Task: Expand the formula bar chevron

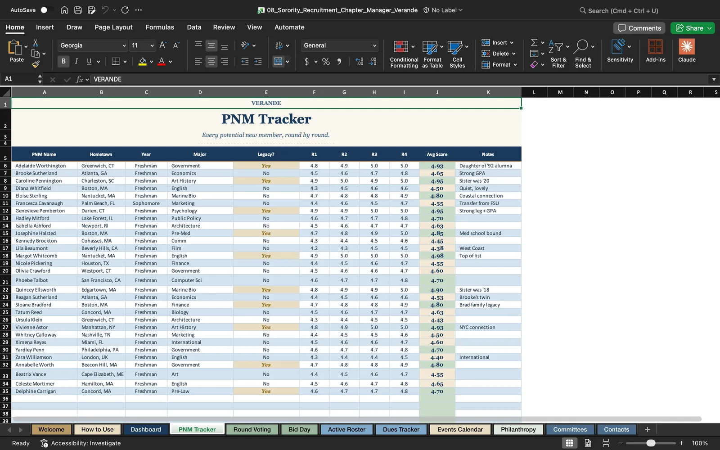Action: (714, 79)
